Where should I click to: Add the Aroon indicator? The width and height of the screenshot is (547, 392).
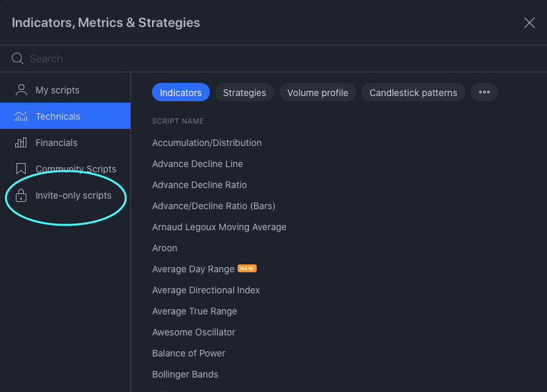tap(165, 248)
